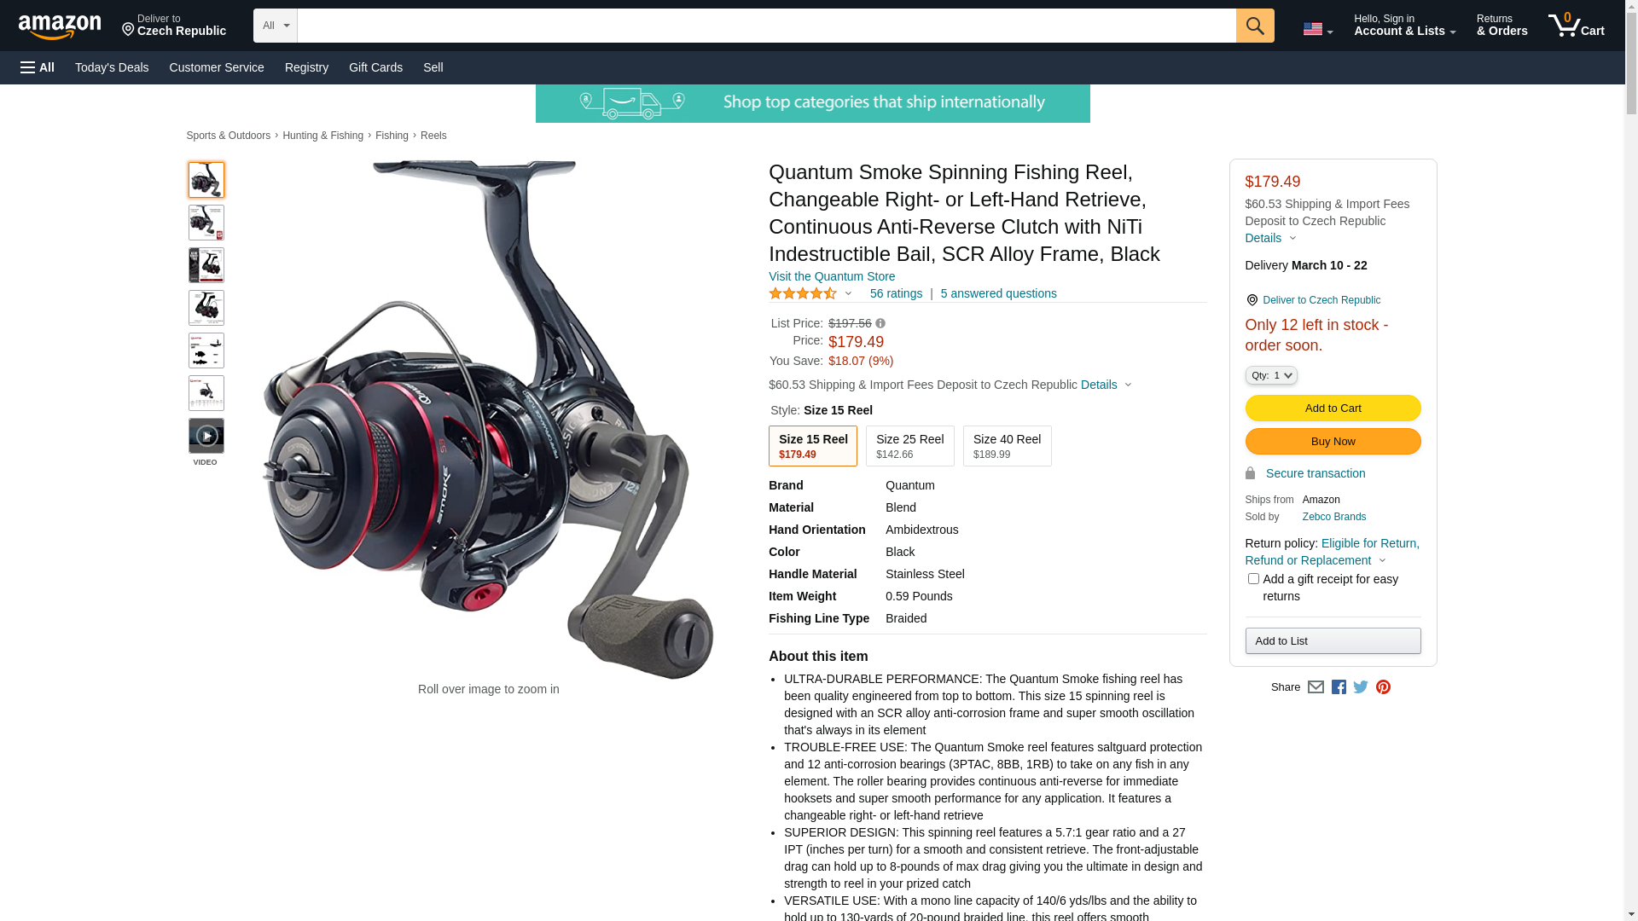Open Today's Deals in navigation bar

(x=112, y=67)
